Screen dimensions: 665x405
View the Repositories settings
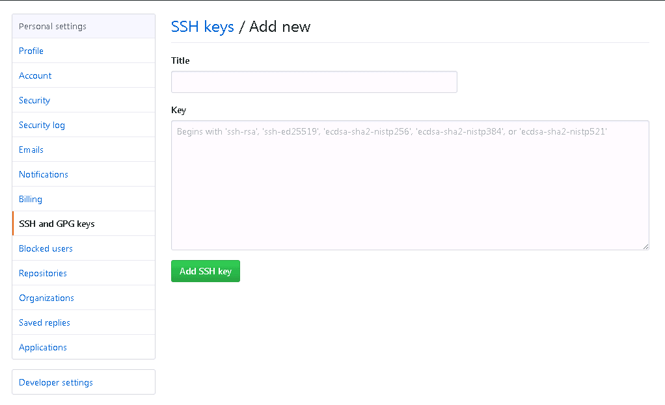pos(42,273)
